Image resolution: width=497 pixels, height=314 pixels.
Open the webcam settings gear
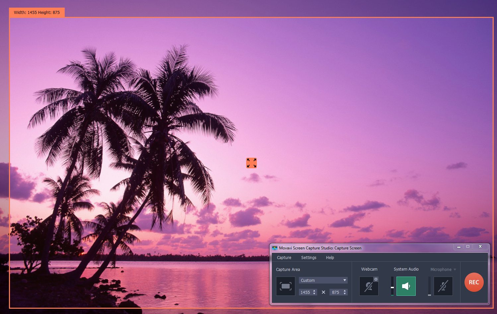click(x=376, y=279)
